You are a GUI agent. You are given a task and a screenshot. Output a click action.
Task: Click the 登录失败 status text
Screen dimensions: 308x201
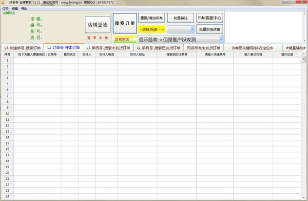pos(98,38)
